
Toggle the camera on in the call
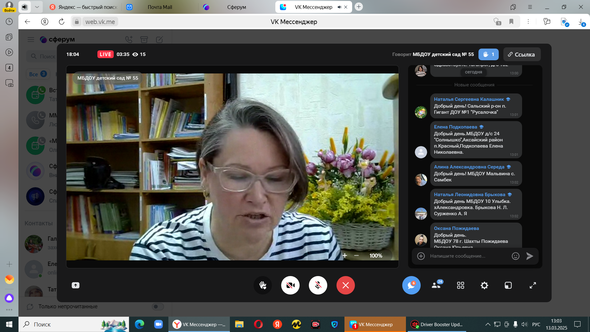(290, 285)
